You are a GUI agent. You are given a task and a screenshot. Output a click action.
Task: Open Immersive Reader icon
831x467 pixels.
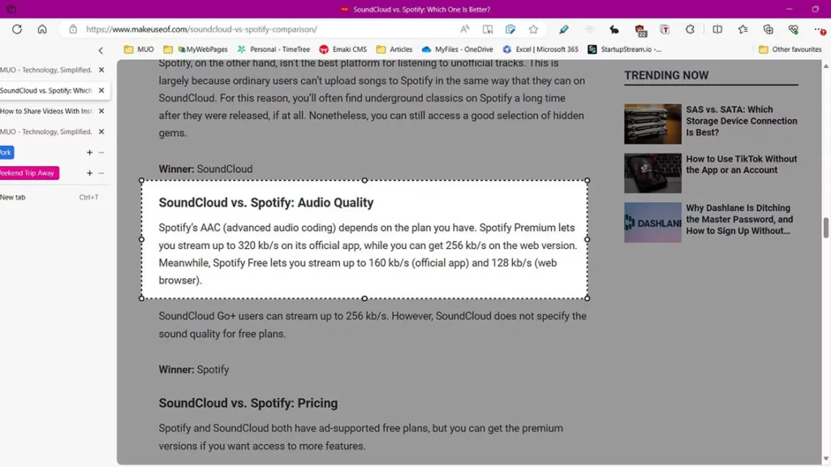click(x=488, y=29)
